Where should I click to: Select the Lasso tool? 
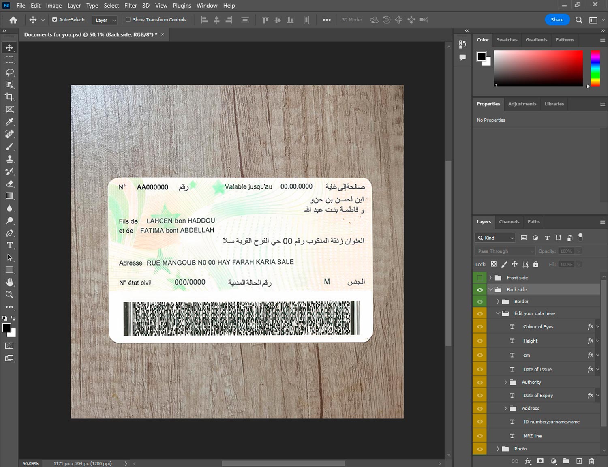pos(10,72)
